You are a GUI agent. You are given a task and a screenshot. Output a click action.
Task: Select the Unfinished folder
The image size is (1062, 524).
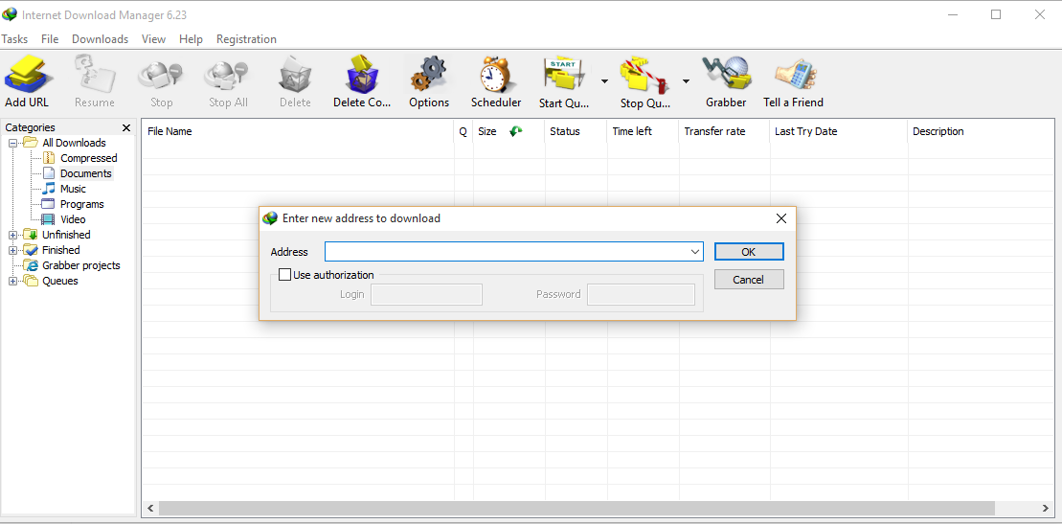tap(66, 235)
